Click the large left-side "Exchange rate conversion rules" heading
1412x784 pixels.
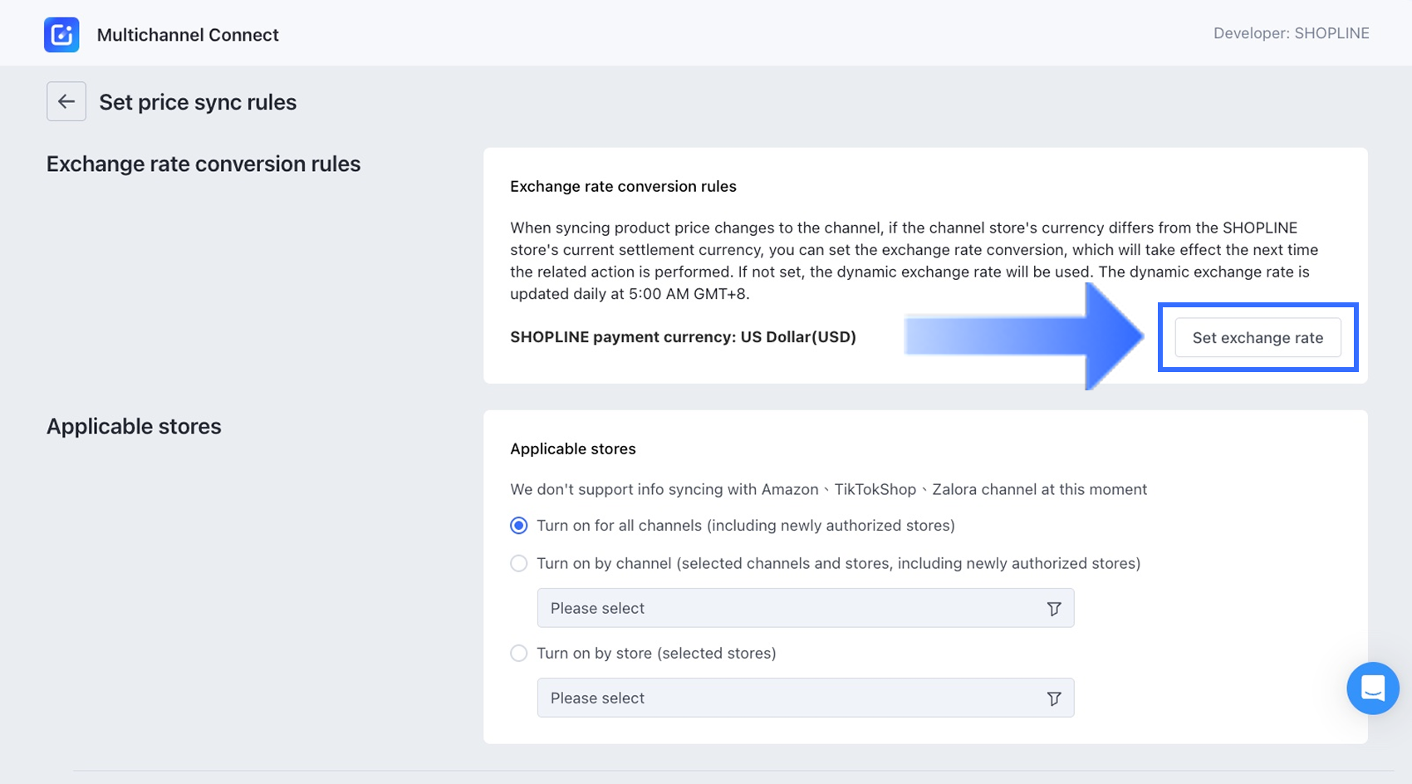click(x=203, y=164)
